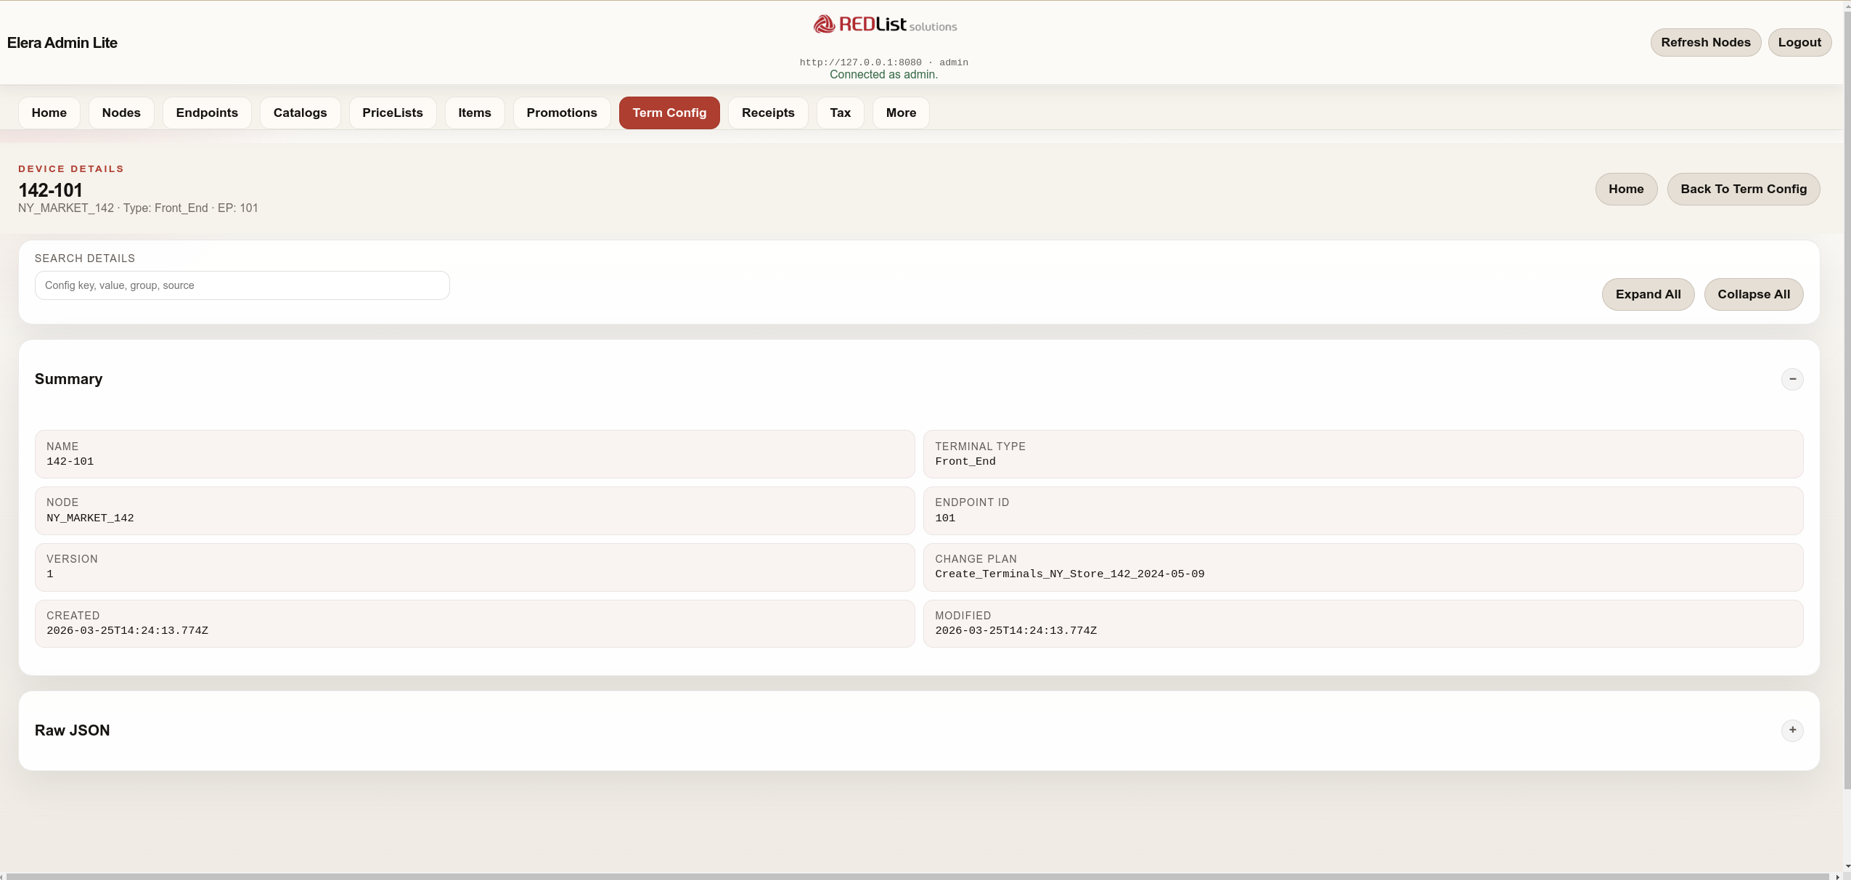Click the 142-101 device heading
The width and height of the screenshot is (1851, 880).
[50, 190]
